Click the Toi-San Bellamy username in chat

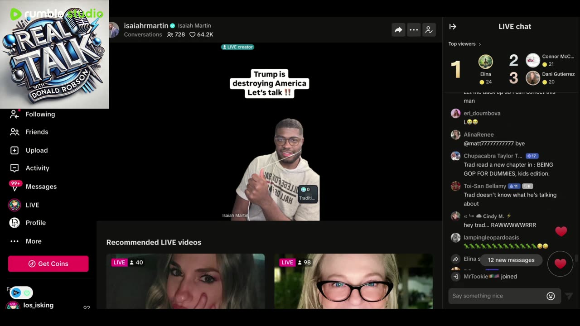point(484,186)
